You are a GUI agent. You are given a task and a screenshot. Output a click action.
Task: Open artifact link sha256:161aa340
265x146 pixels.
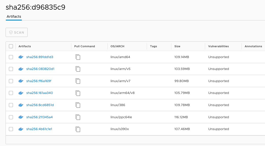(40, 93)
